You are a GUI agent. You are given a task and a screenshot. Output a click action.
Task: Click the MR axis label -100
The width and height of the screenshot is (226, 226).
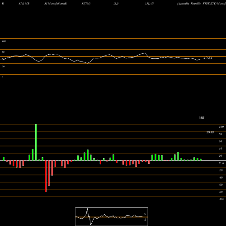[221, 199]
